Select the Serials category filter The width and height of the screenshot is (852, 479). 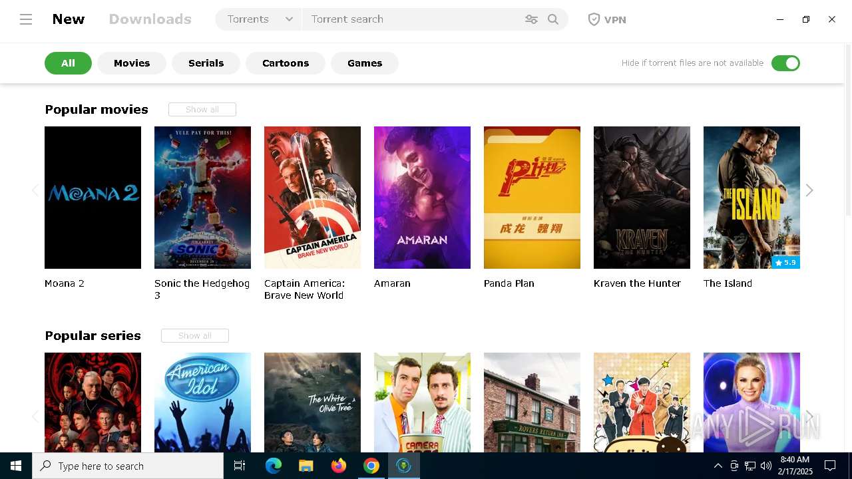click(206, 63)
